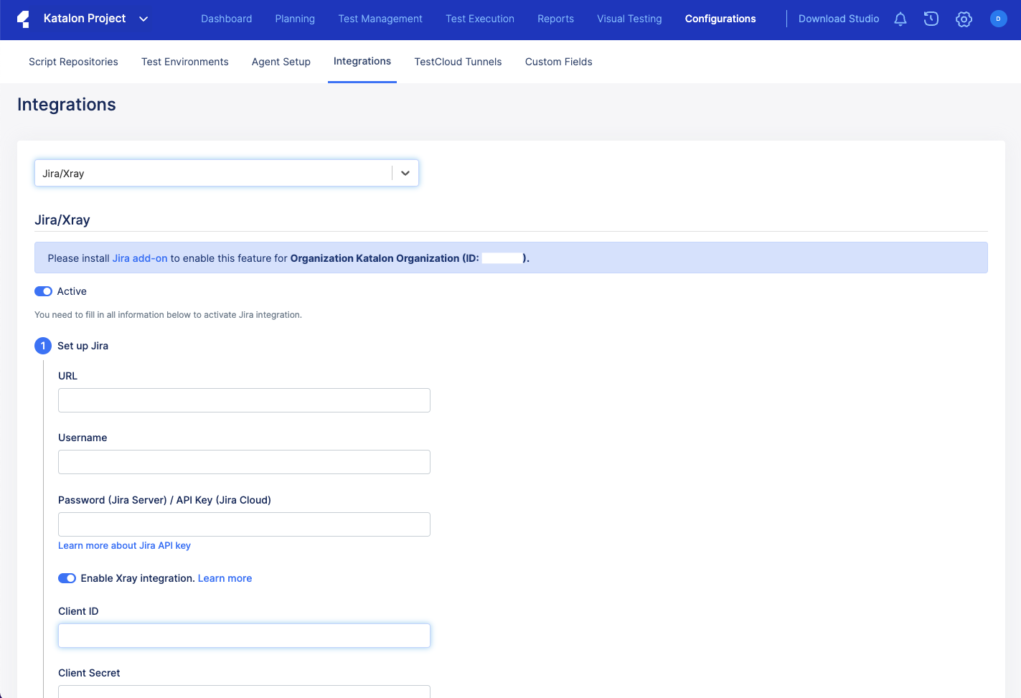Click the Download Studio link
Screen dimensions: 1021x698
pyautogui.click(x=839, y=19)
